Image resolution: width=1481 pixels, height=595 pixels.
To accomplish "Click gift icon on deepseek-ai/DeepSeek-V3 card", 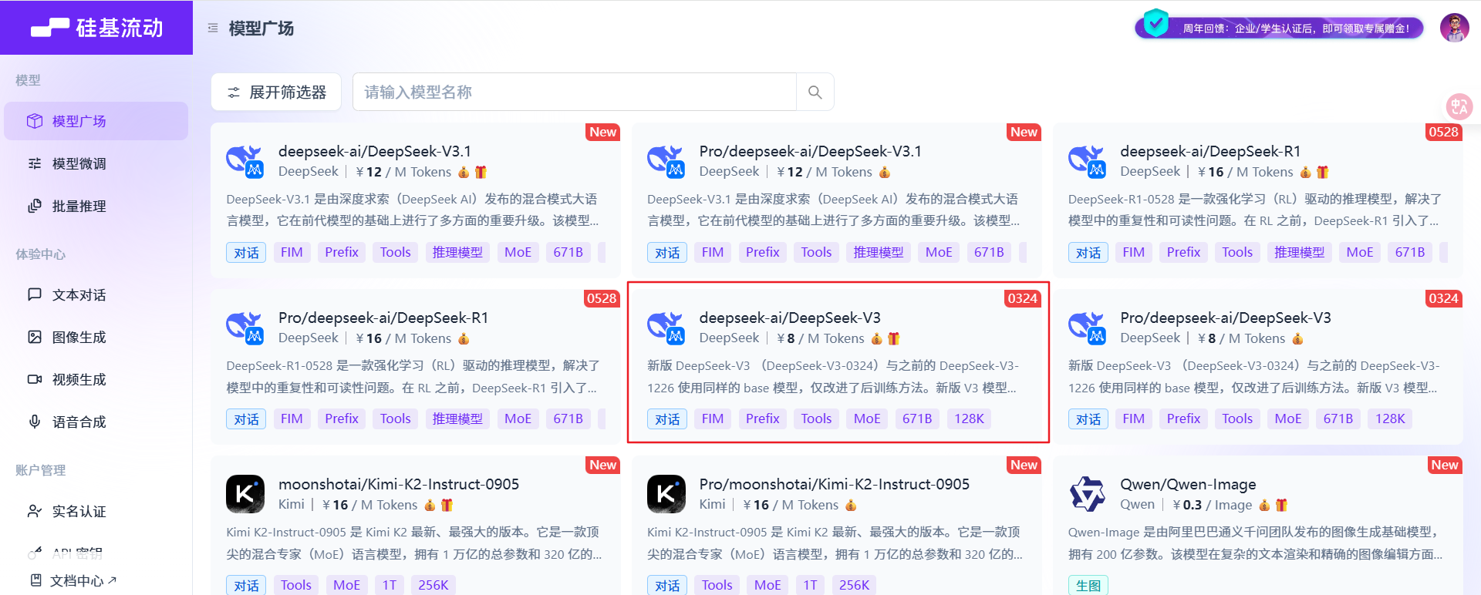I will tap(893, 338).
